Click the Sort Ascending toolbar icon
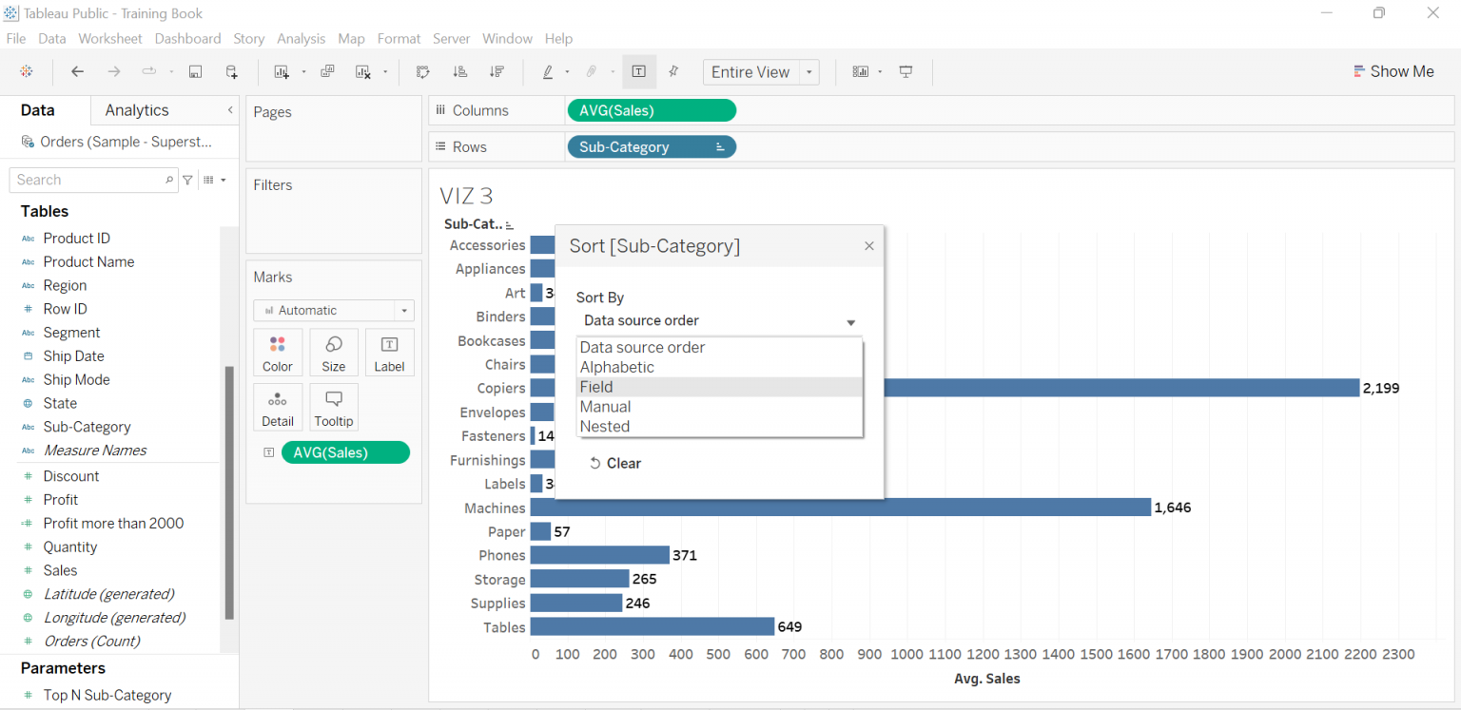The height and width of the screenshot is (710, 1461). pos(460,71)
